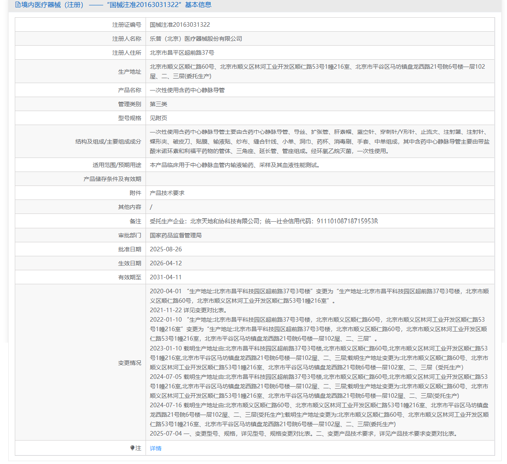This screenshot has height=464, width=507.
Task: Click the 注册证编号 label cell
Action: click(81, 25)
